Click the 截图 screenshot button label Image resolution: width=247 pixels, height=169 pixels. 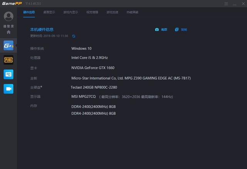click(x=164, y=30)
